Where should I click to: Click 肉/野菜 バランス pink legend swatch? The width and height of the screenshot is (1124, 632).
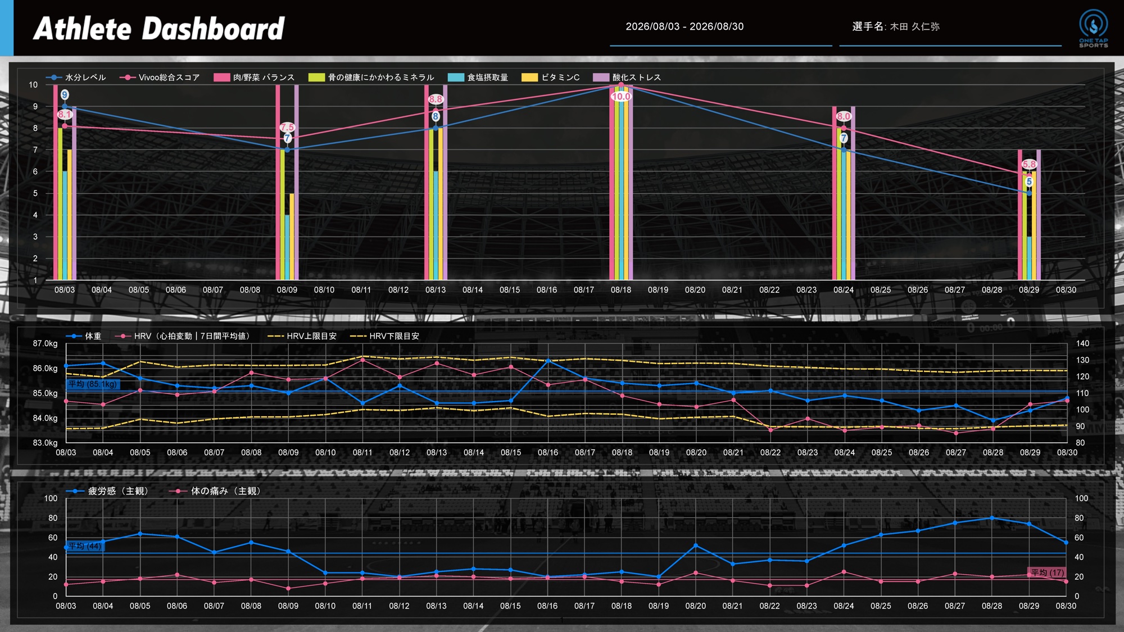[221, 78]
